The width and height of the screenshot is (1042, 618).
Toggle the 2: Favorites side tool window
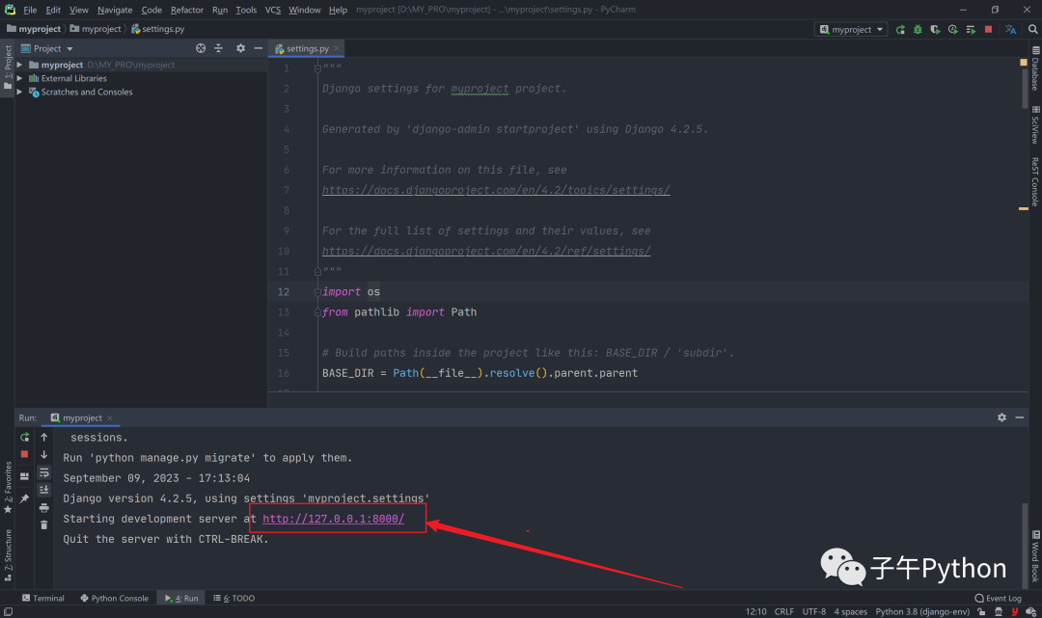(8, 487)
